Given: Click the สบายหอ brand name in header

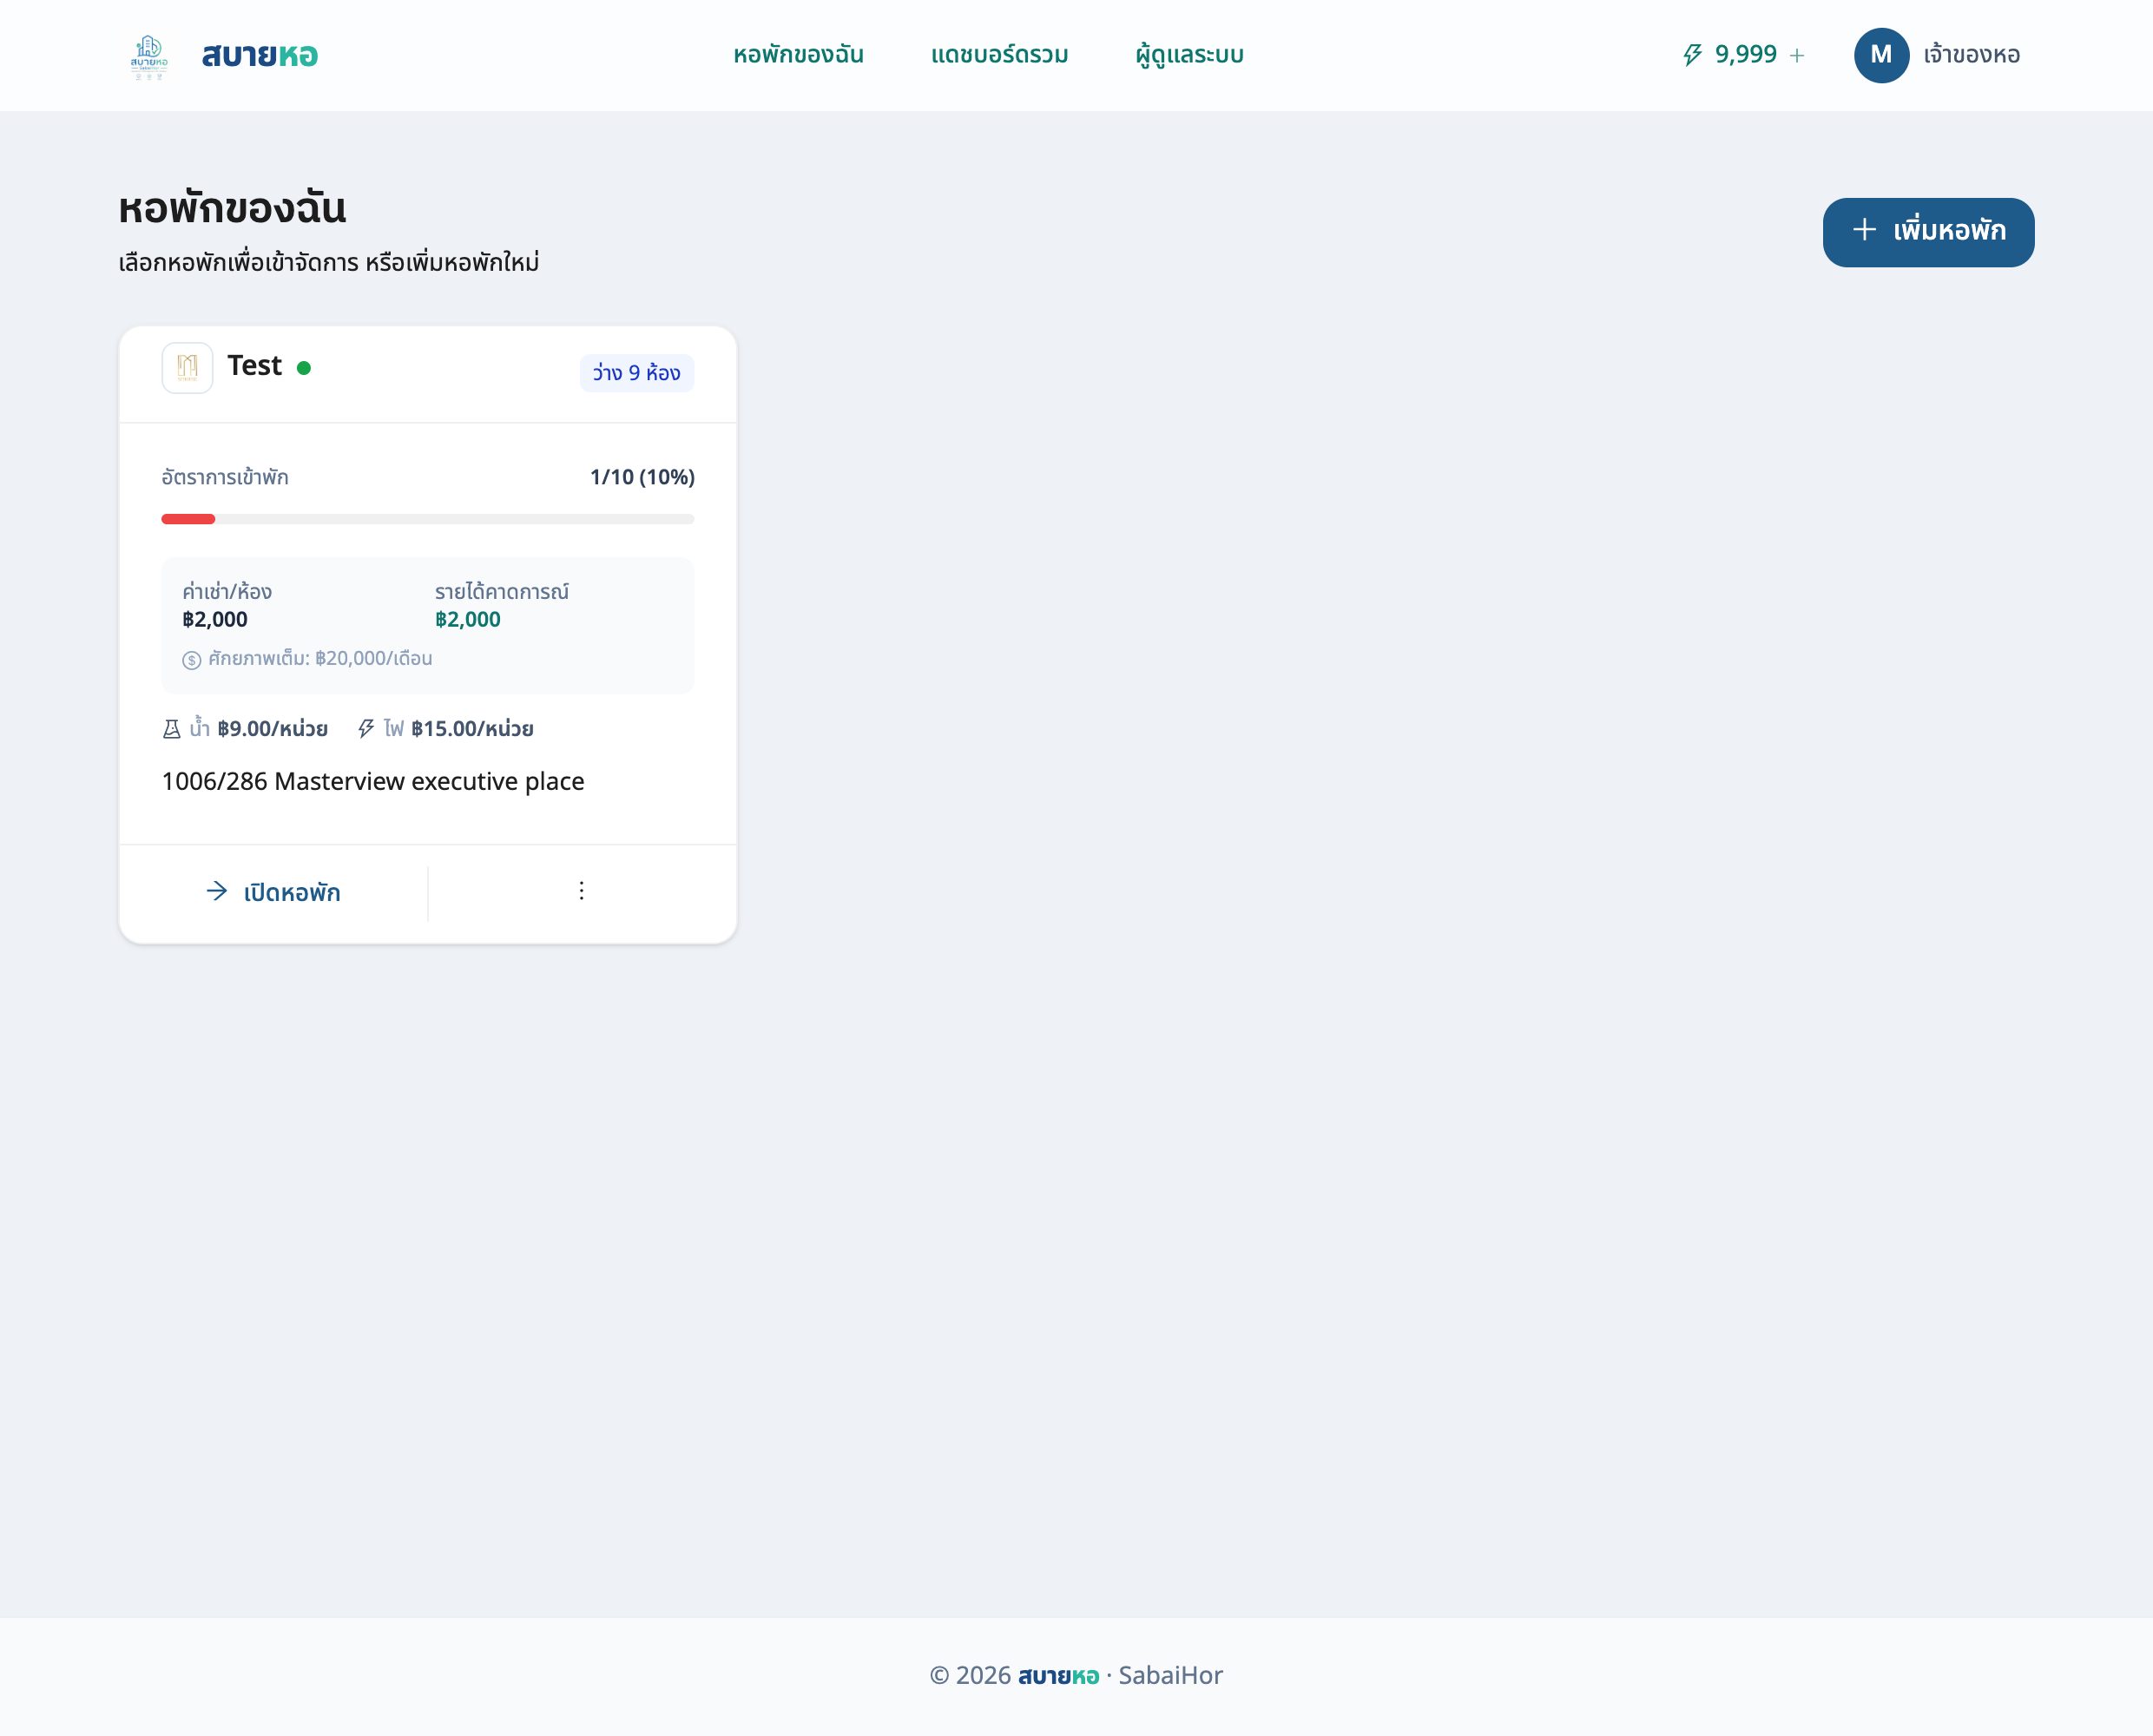Looking at the screenshot, I should [x=259, y=55].
